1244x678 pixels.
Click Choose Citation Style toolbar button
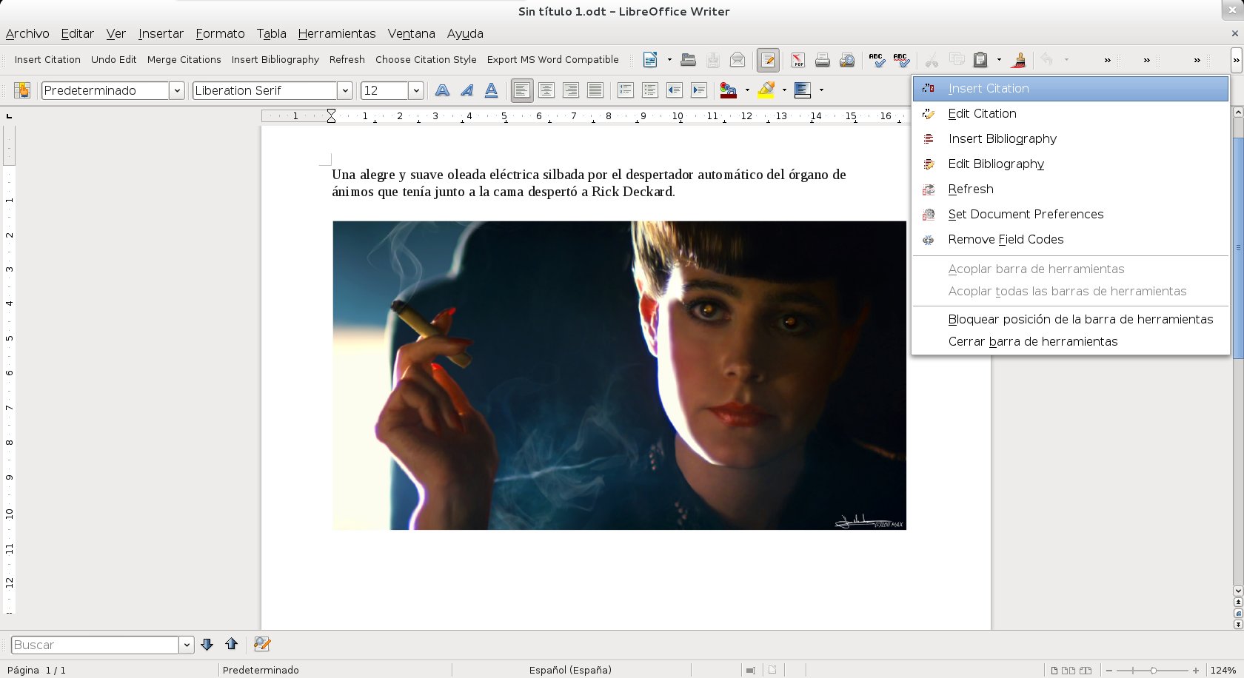click(426, 60)
